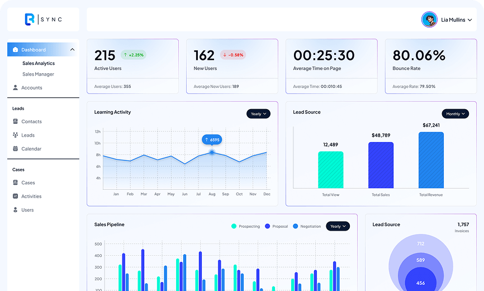Open Yearly dropdown in Learning Activity
Screen dimensions: 484x291
(258, 114)
